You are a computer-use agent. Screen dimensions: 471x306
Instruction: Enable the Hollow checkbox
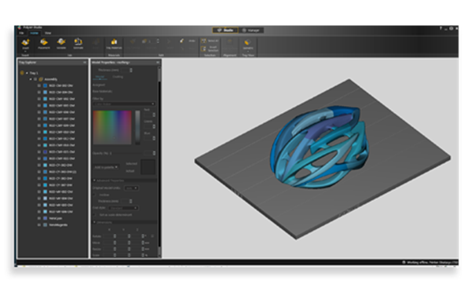94,195
